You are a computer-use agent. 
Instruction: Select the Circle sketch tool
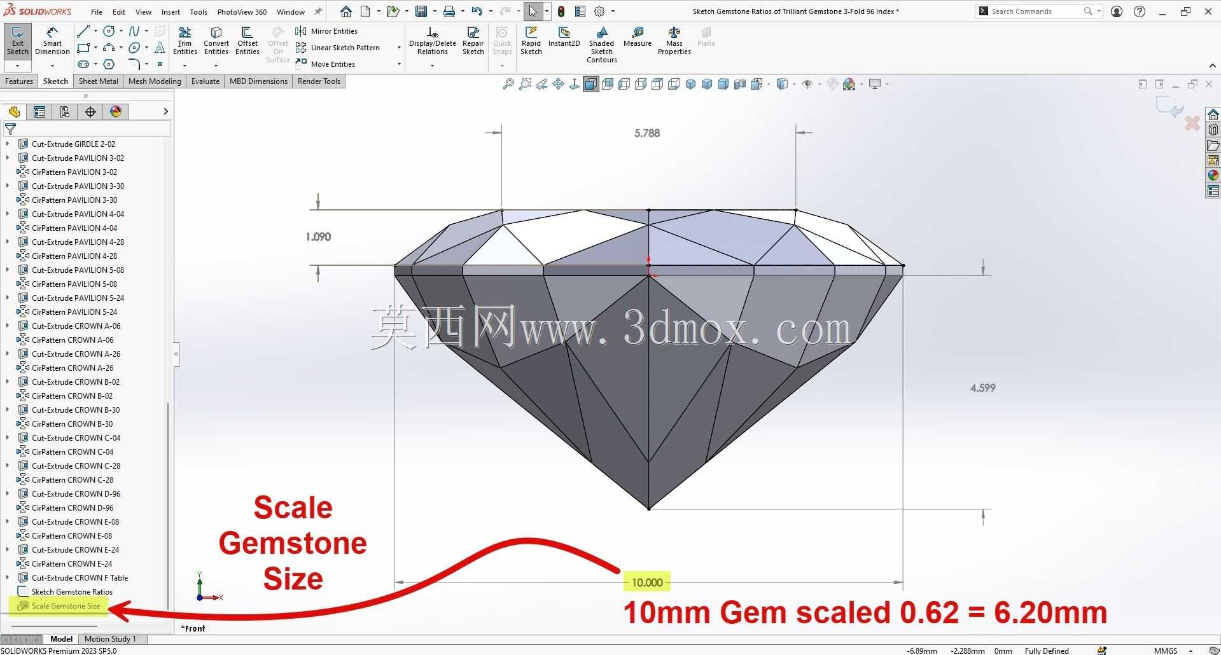coord(109,31)
